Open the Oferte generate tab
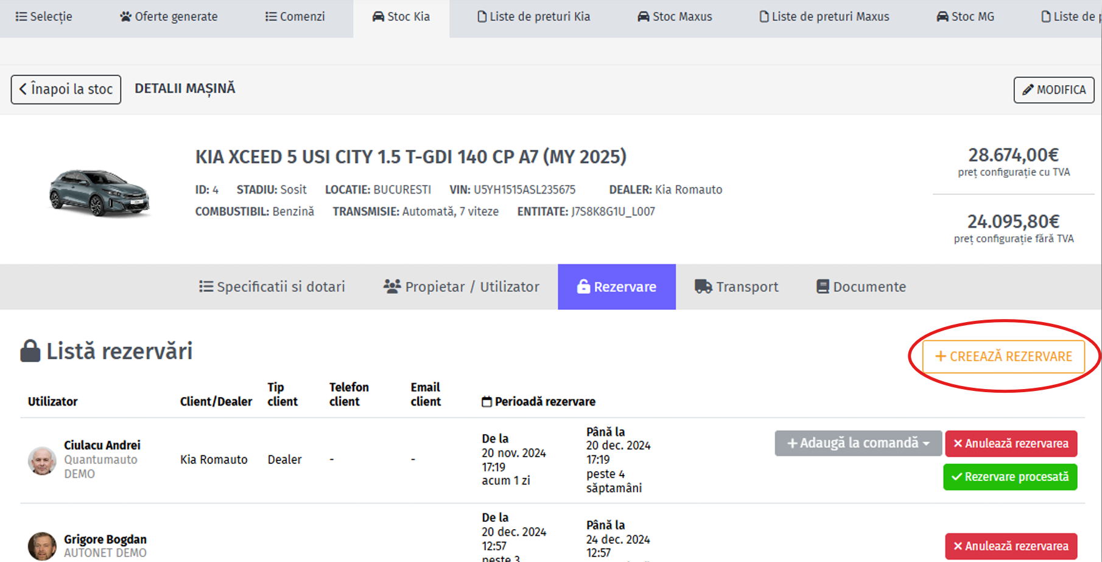 [x=169, y=17]
